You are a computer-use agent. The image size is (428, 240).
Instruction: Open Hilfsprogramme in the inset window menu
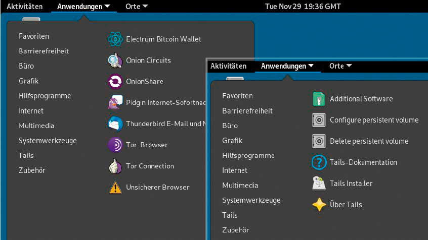248,156
